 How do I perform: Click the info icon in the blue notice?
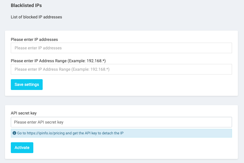[x=14, y=133]
